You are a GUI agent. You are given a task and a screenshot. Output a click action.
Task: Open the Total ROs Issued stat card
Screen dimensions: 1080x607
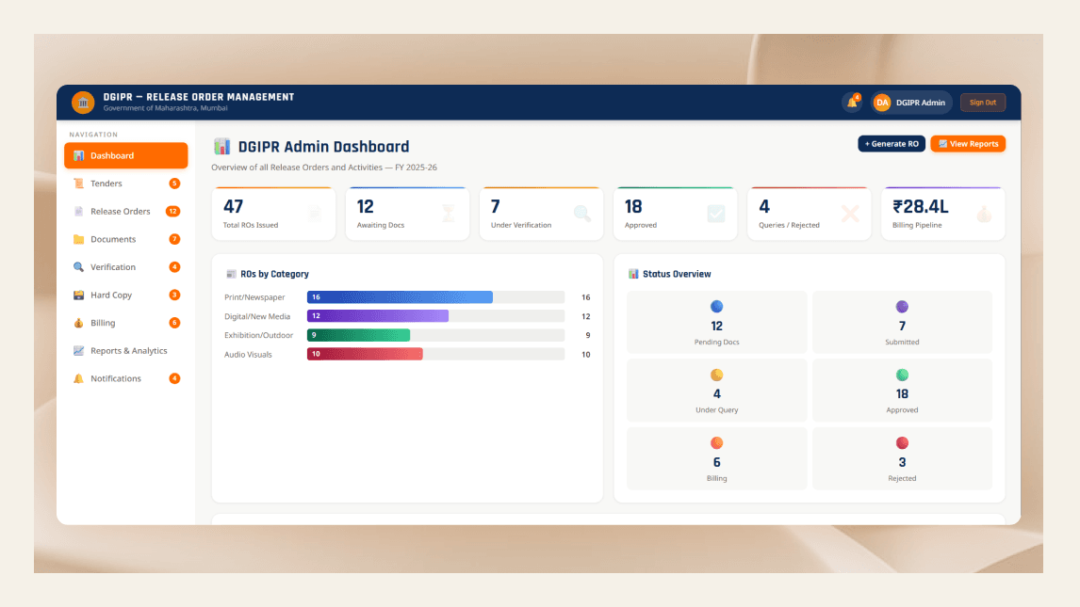coord(273,214)
